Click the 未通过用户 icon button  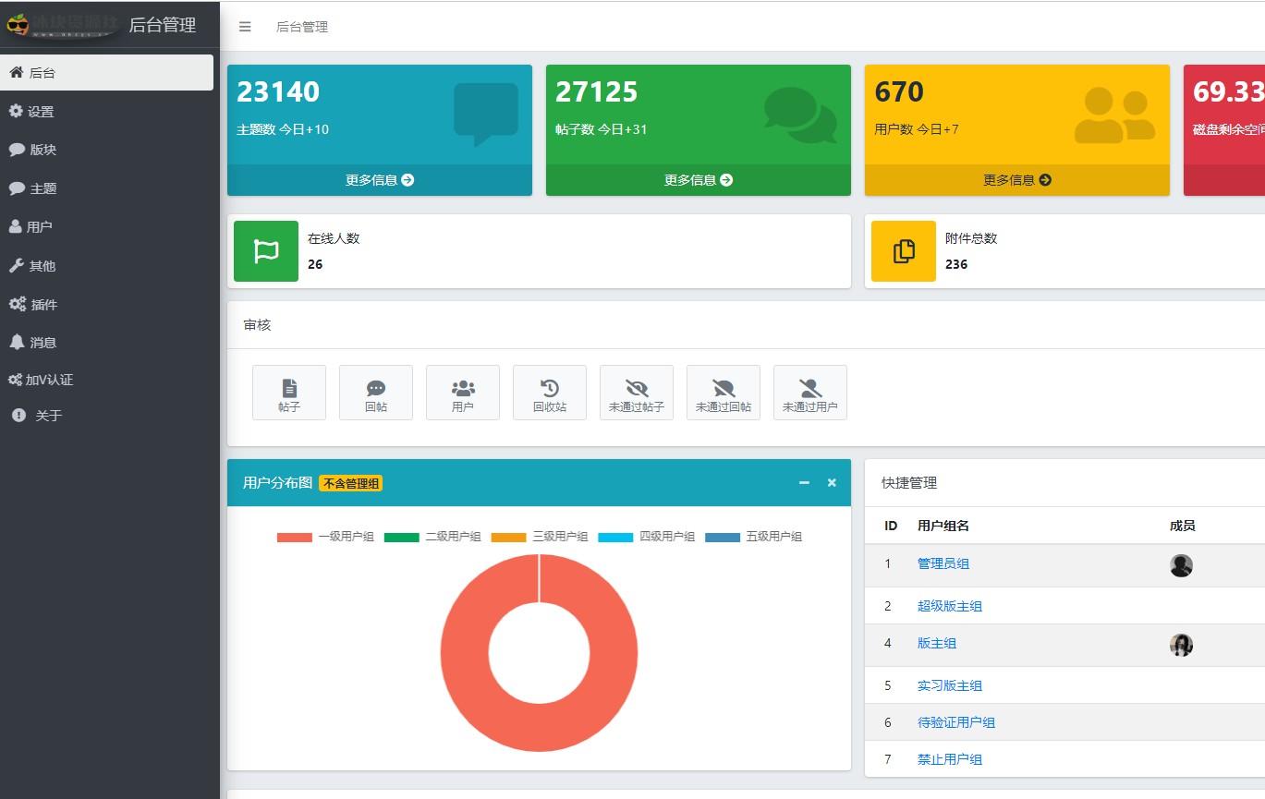click(x=810, y=393)
